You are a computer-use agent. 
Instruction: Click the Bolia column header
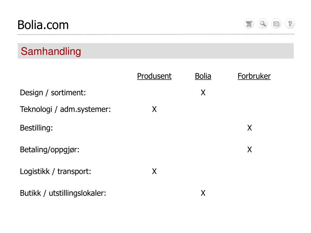coord(203,76)
